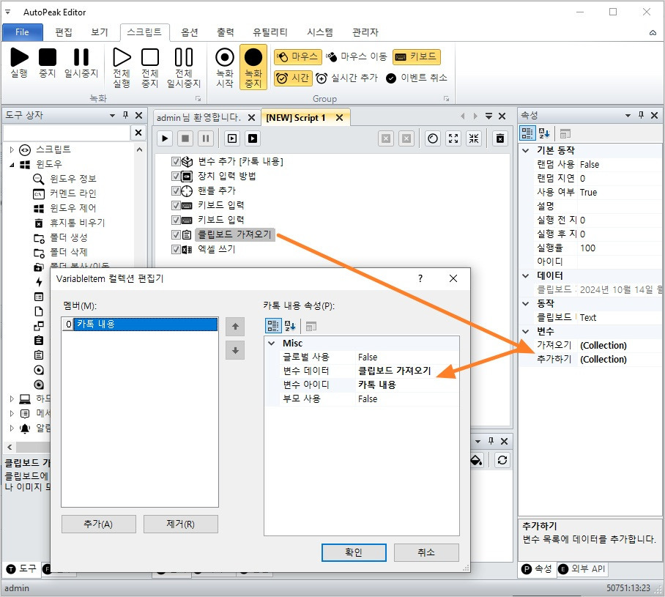Collapse the 동작 property category
This screenshot has width=665, height=597.
[x=525, y=303]
